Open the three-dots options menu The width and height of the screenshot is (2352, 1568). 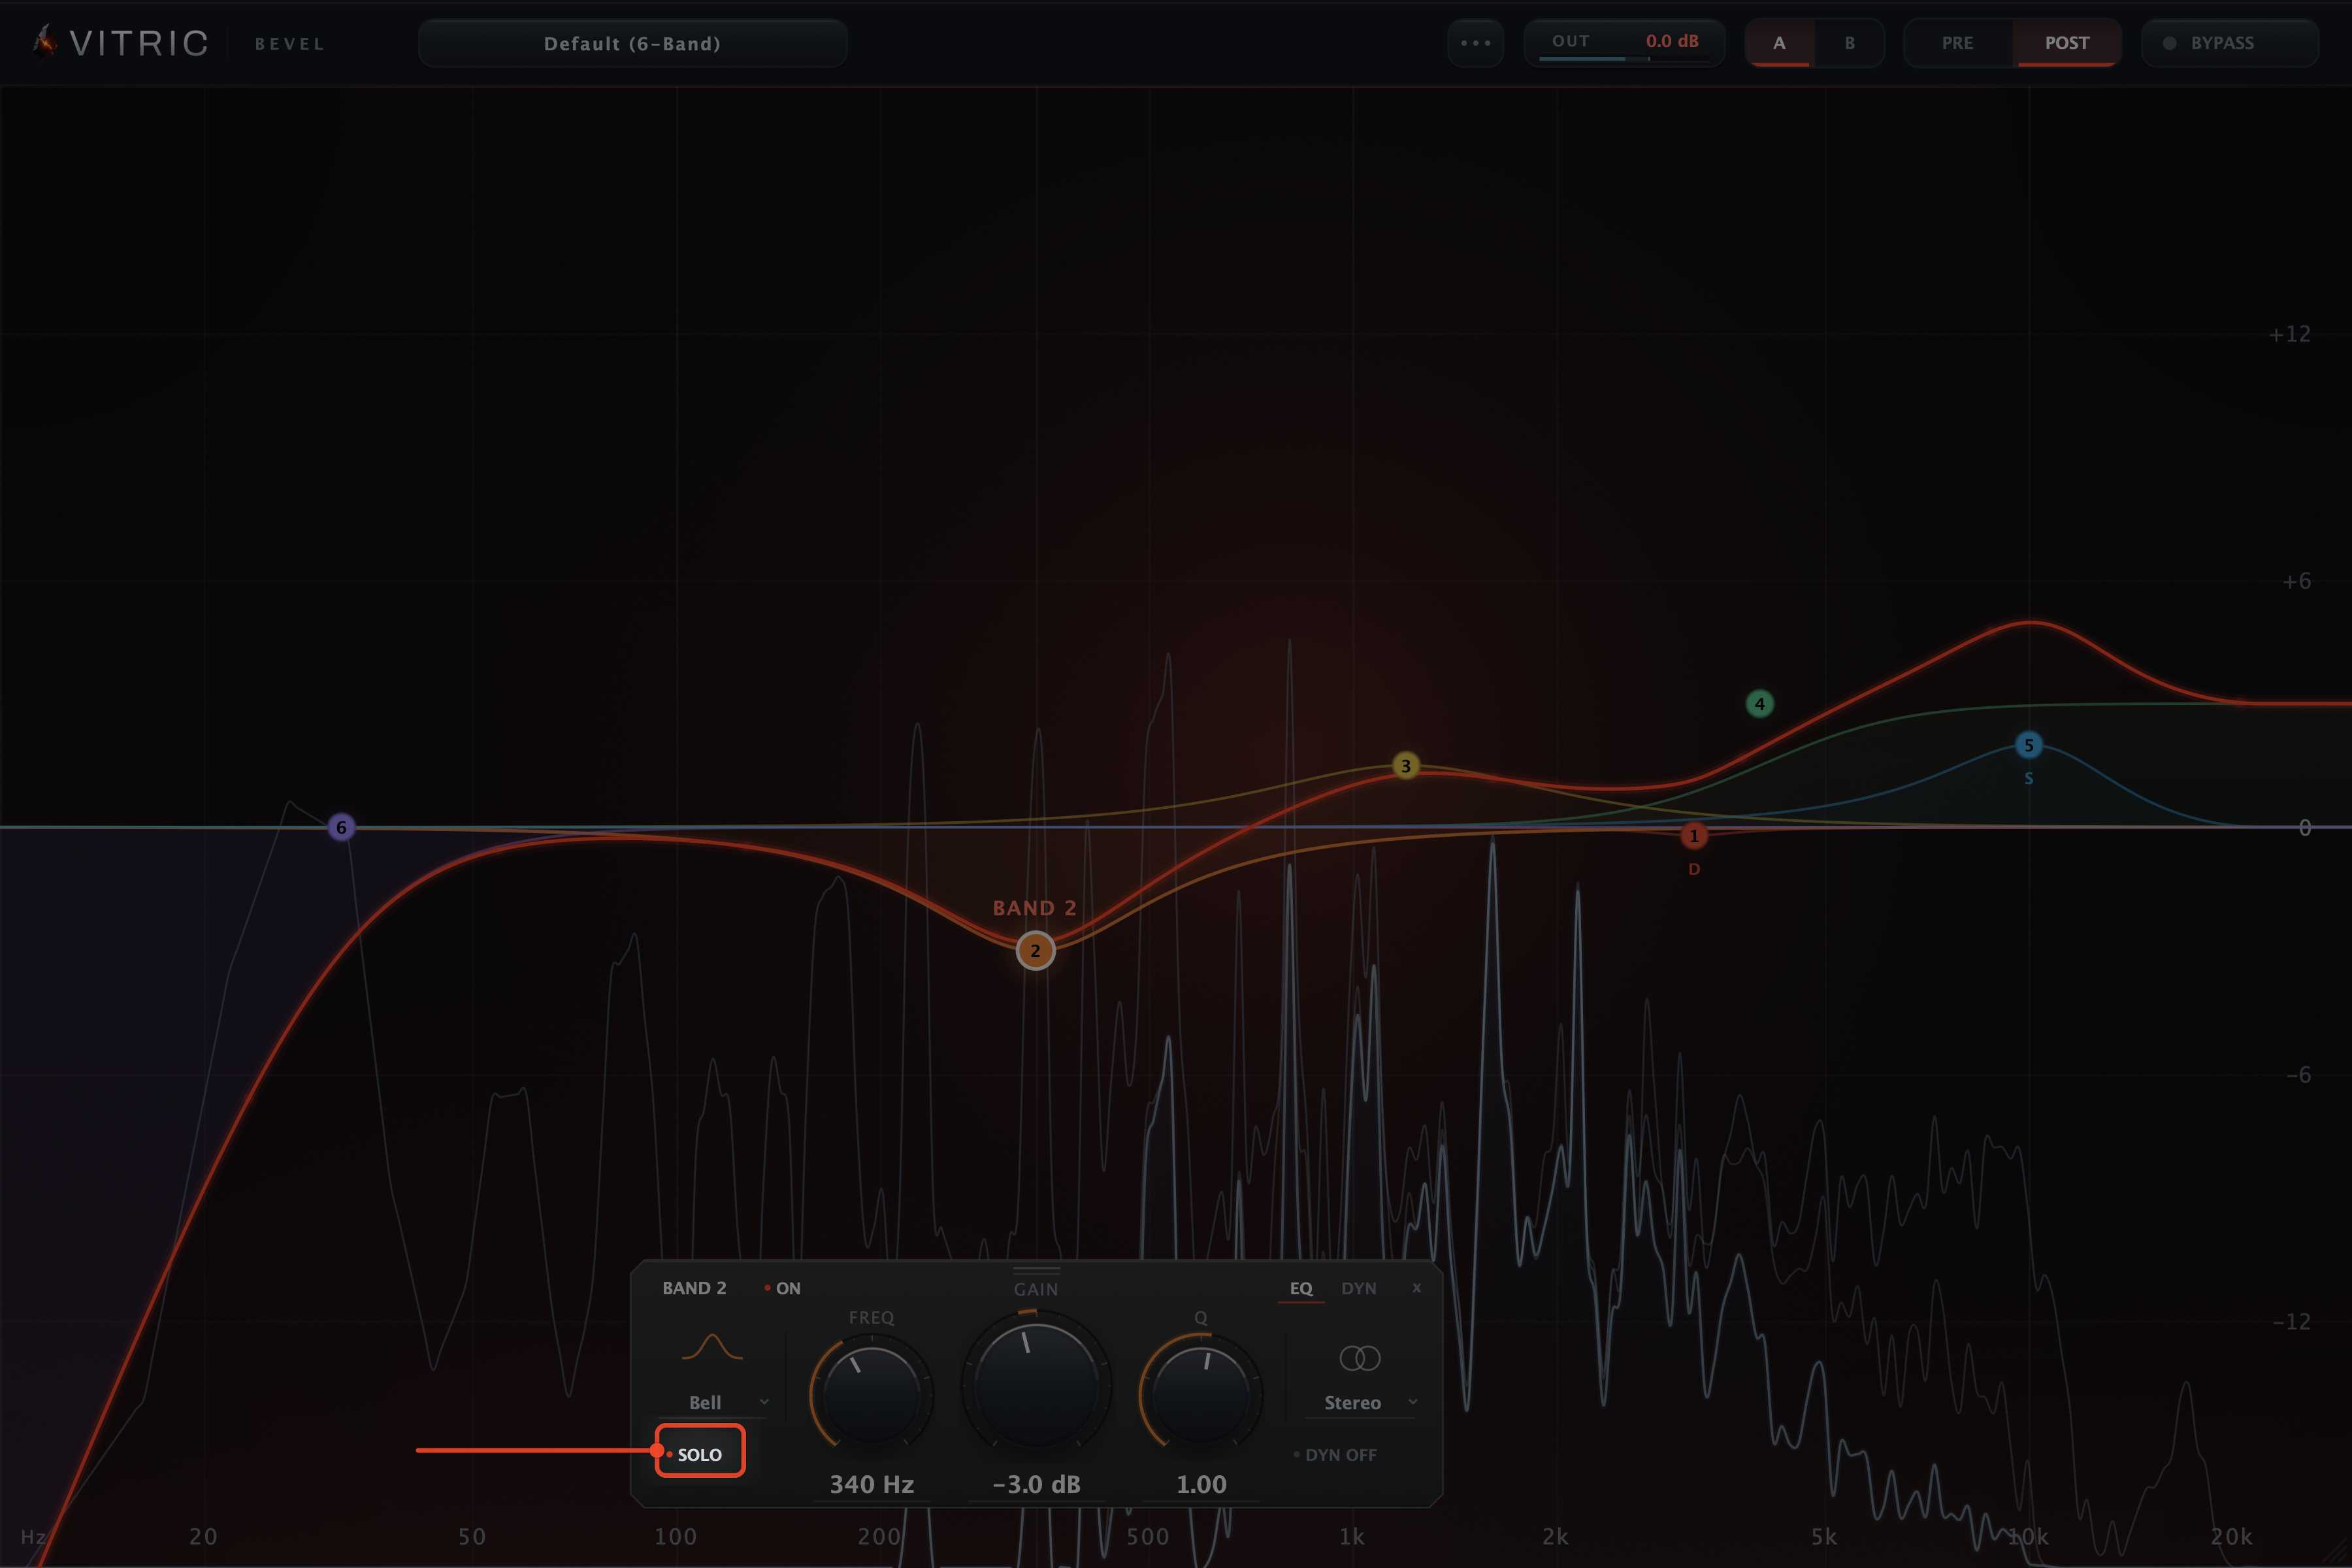[x=1475, y=43]
